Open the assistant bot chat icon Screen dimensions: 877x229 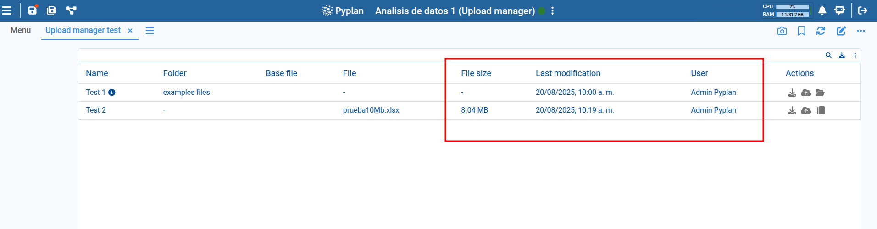[x=840, y=11]
